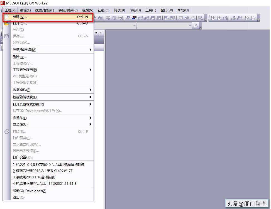Viewport: 271px width, 209px height.
Task: Click the page-with-magnifier icon right of the combo boxes
Action: point(196,26)
